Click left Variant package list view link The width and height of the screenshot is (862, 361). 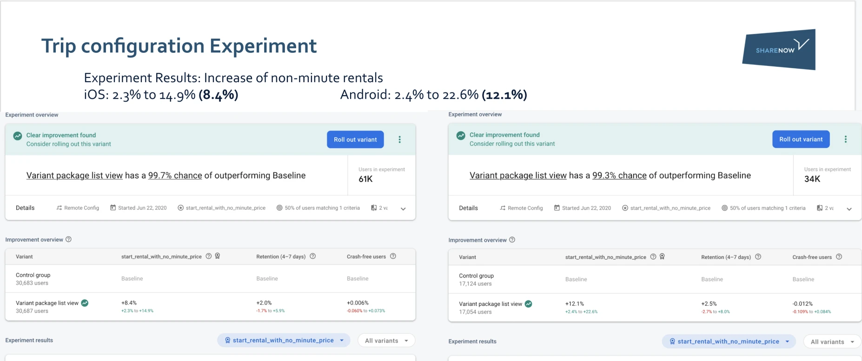click(74, 175)
